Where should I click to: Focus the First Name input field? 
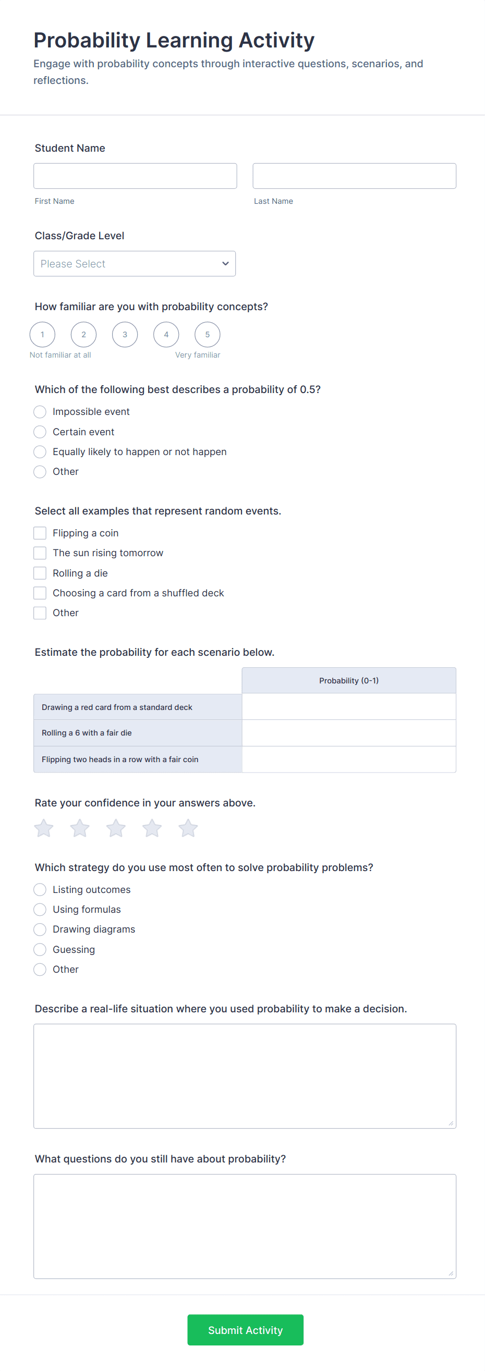point(135,176)
